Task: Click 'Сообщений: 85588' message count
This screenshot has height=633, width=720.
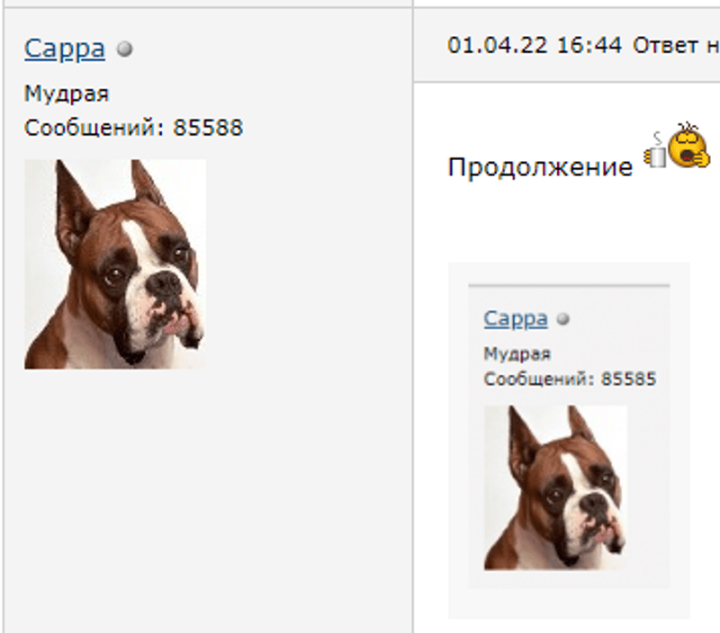Action: (133, 128)
